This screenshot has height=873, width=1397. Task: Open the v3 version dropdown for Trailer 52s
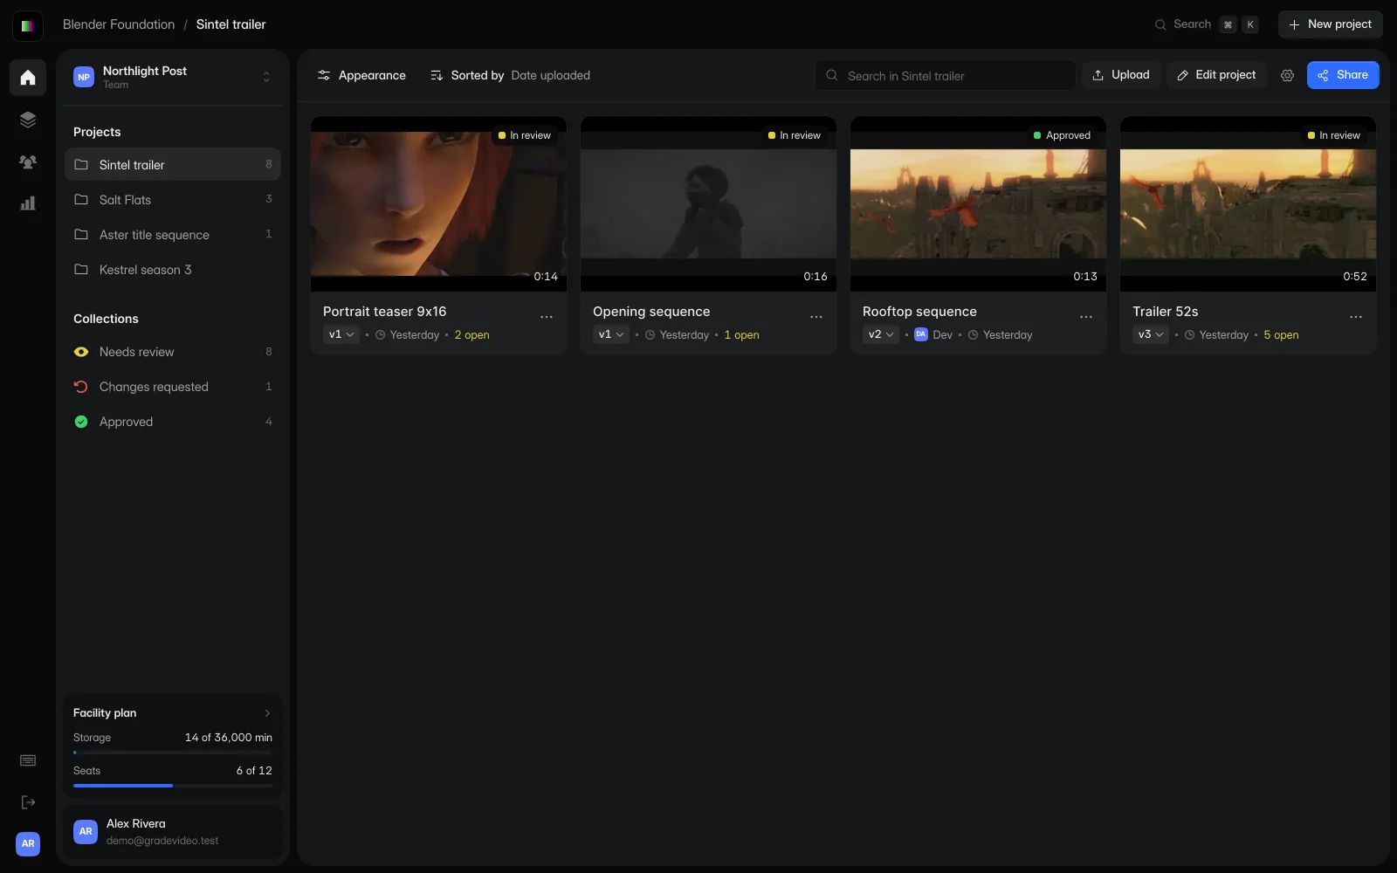point(1151,334)
